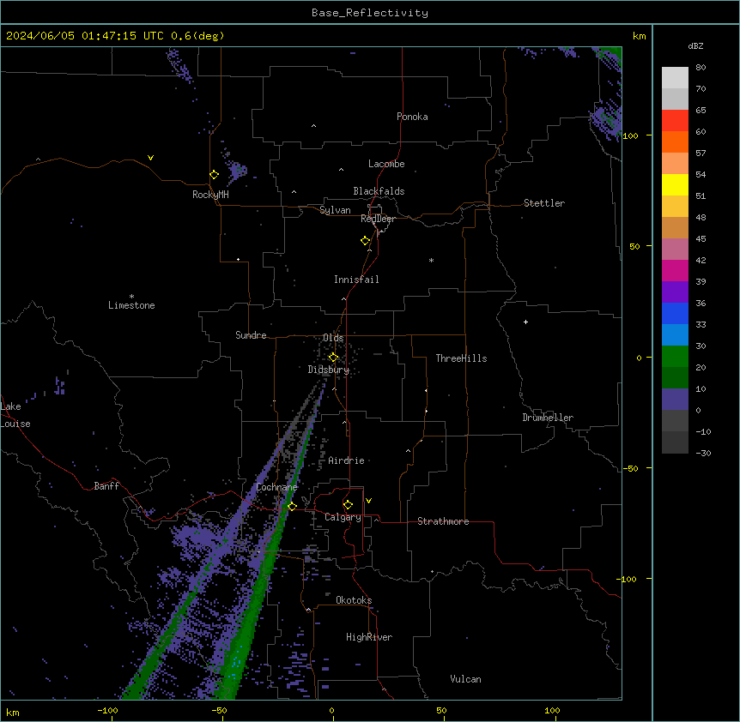Pick the red swatch between 65 and 60 dBZ
The width and height of the screenshot is (740, 722).
pyautogui.click(x=675, y=121)
